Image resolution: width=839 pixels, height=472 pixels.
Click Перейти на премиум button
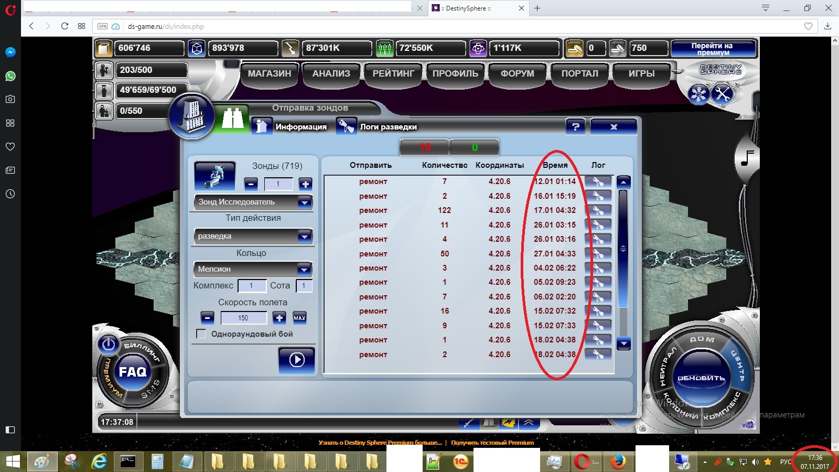(713, 49)
